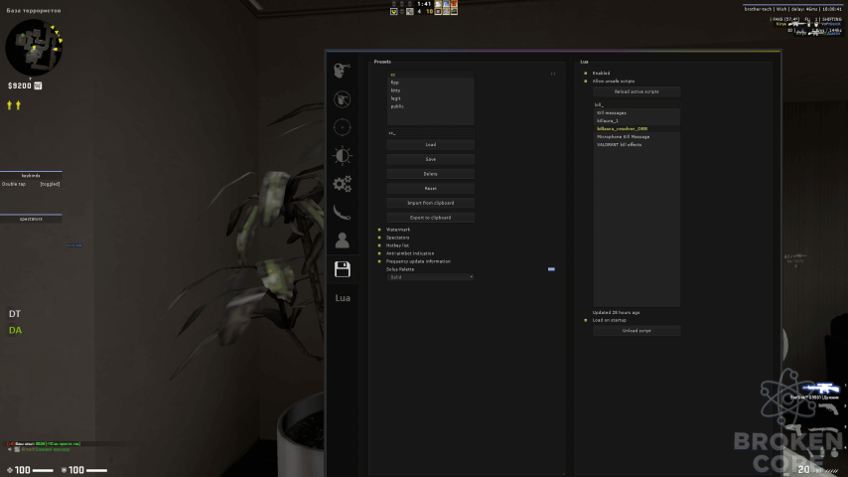Select the 'public' preset

[431, 106]
